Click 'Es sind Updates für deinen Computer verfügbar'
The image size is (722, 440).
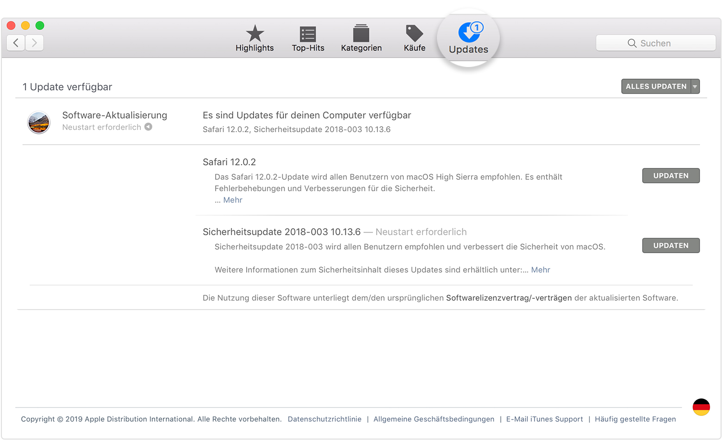click(307, 115)
